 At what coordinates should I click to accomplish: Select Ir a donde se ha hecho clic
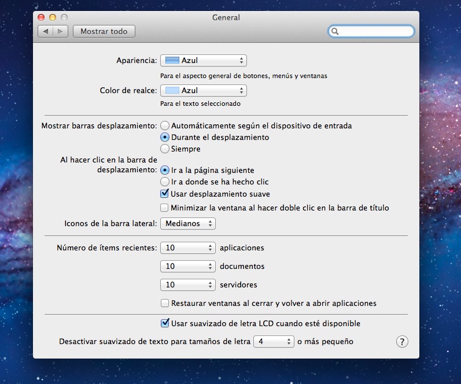[165, 182]
